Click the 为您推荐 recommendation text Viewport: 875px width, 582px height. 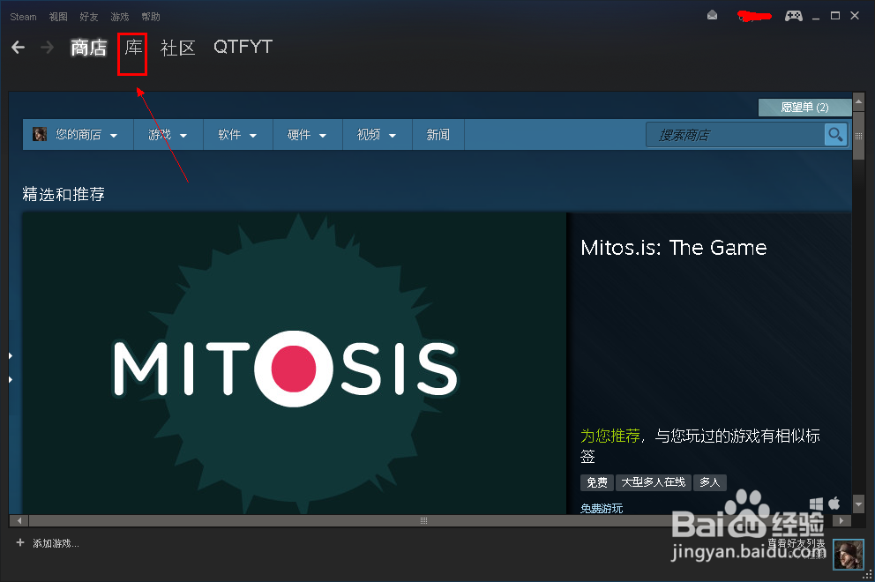[610, 436]
